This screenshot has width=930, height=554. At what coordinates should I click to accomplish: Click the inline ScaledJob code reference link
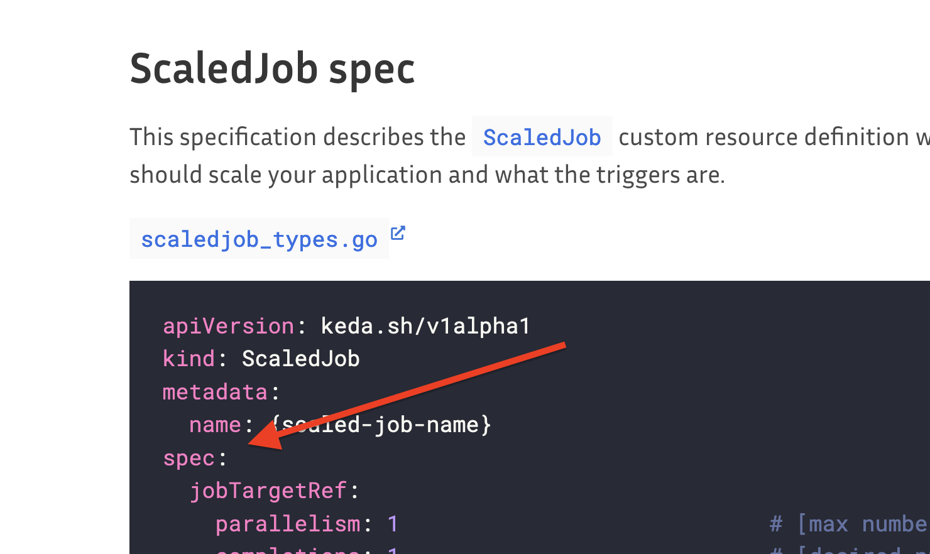click(x=542, y=137)
